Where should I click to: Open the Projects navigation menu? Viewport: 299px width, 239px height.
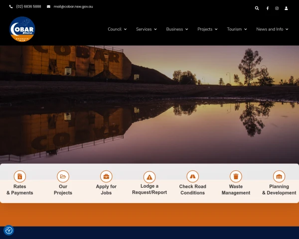point(207,29)
